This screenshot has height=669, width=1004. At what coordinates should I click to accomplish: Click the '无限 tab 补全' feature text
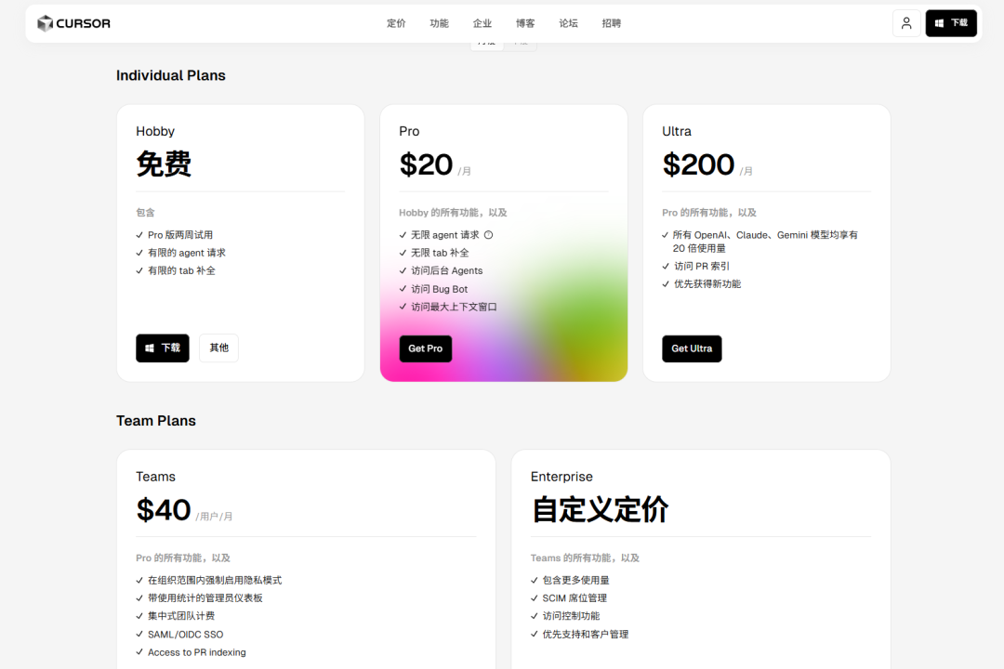click(x=440, y=253)
